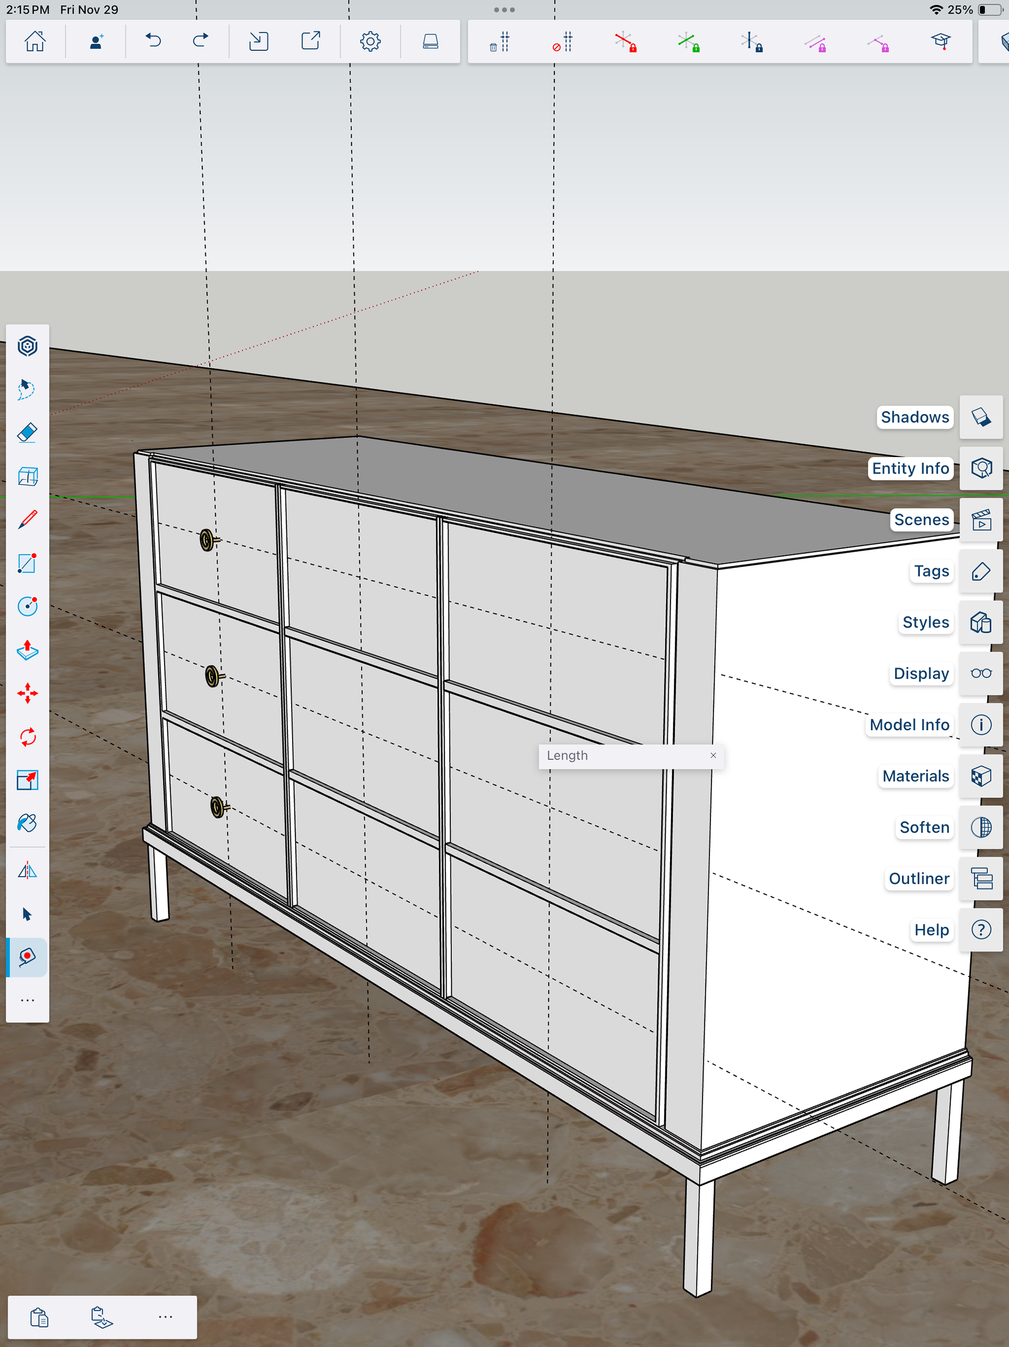
Task: Toggle green axis lock
Action: click(x=688, y=42)
